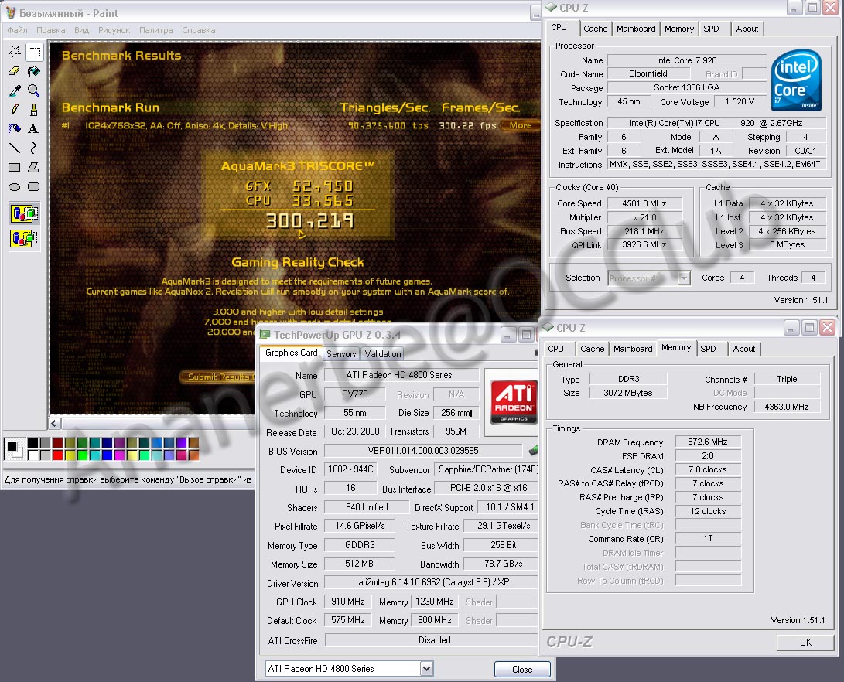Select the Polygon shape tool
The width and height of the screenshot is (844, 682).
point(34,167)
